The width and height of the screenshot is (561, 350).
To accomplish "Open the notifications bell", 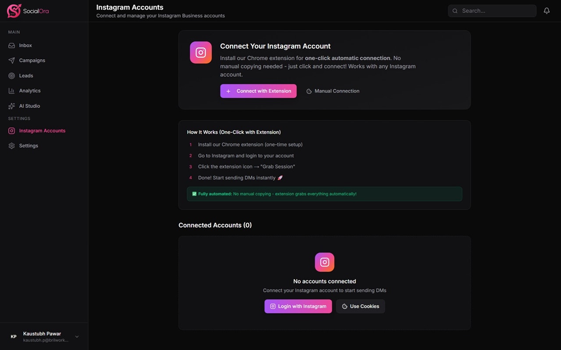I will [x=547, y=11].
